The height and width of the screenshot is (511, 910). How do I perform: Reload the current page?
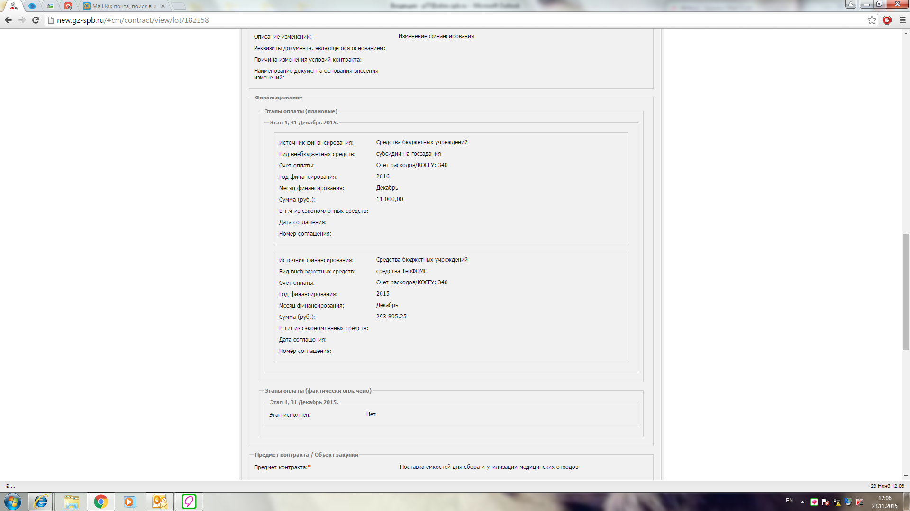pos(36,20)
